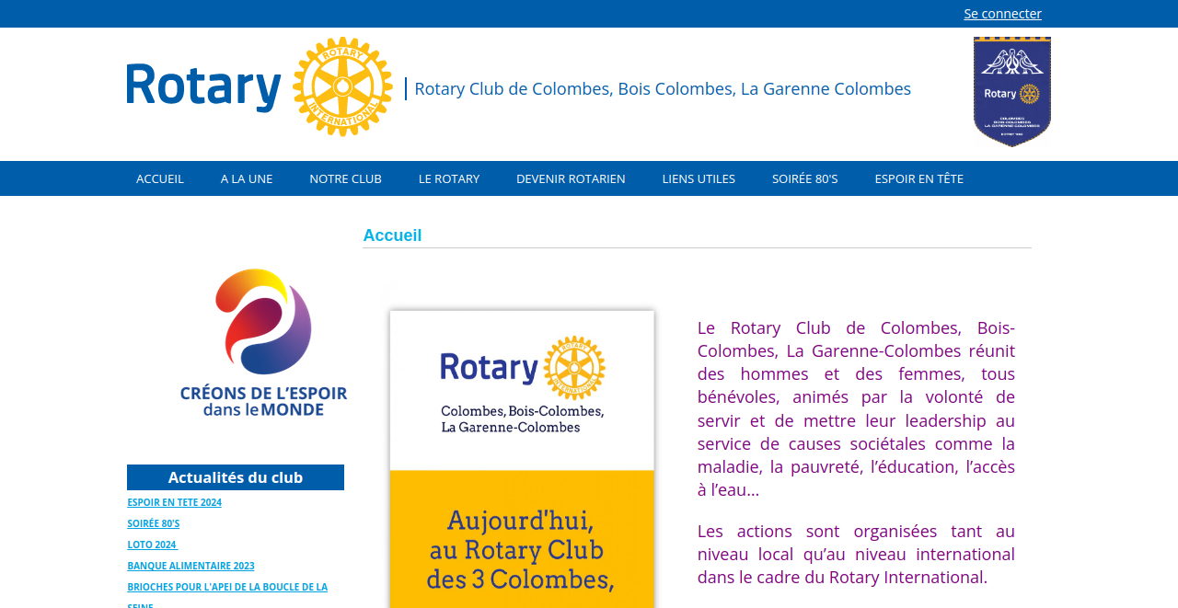Viewport: 1178px width, 608px height.
Task: Open the Soirée 80's news link in sidebar
Action: [153, 523]
